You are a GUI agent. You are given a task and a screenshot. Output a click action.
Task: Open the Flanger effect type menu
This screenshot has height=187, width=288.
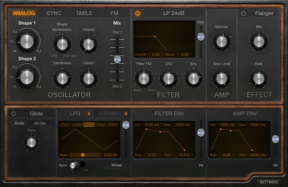coord(264,13)
